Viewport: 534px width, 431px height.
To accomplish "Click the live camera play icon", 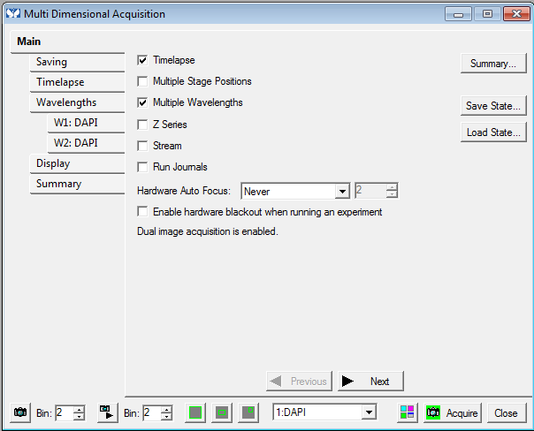I will [107, 413].
